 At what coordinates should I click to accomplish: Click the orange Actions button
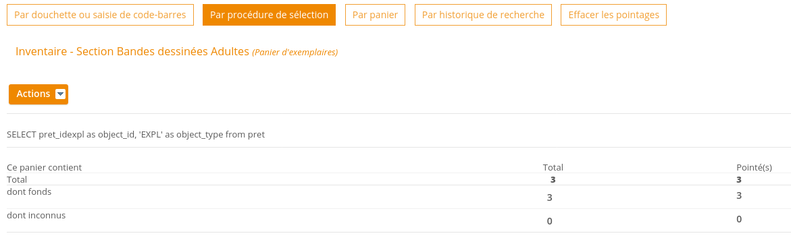[x=39, y=94]
